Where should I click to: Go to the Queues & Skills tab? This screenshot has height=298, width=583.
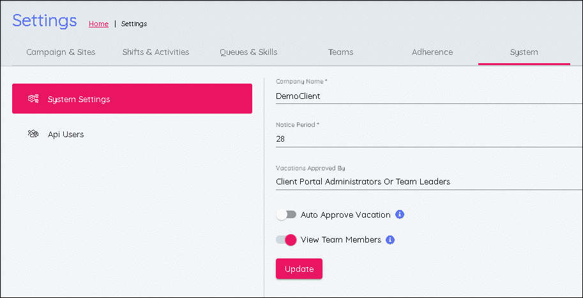tap(248, 52)
